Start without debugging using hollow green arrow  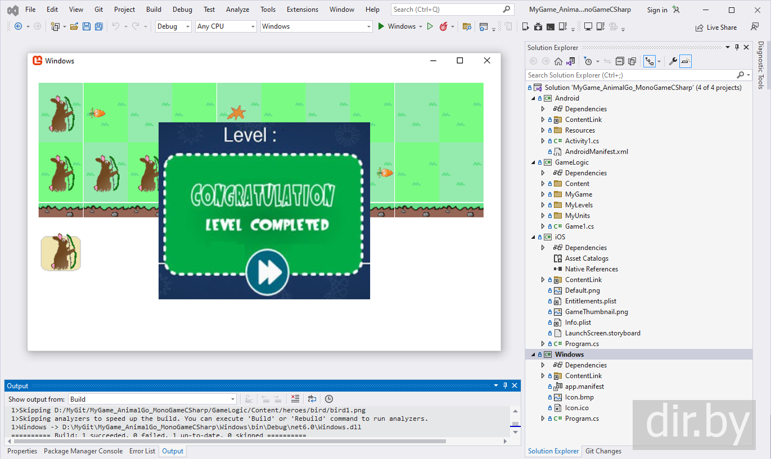(x=430, y=26)
